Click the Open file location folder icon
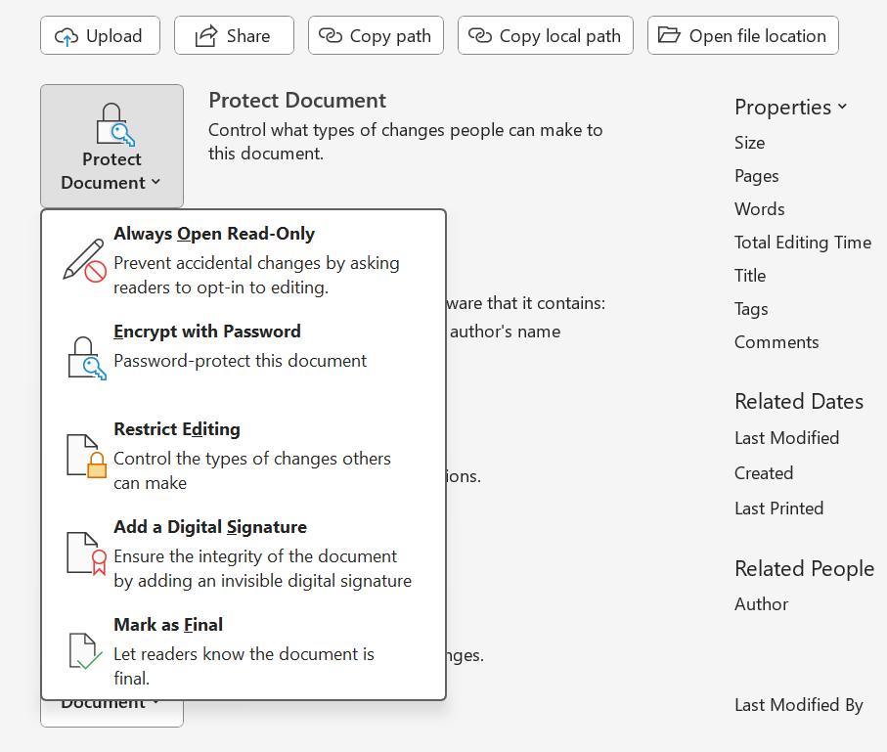This screenshot has height=752, width=887. tap(669, 36)
